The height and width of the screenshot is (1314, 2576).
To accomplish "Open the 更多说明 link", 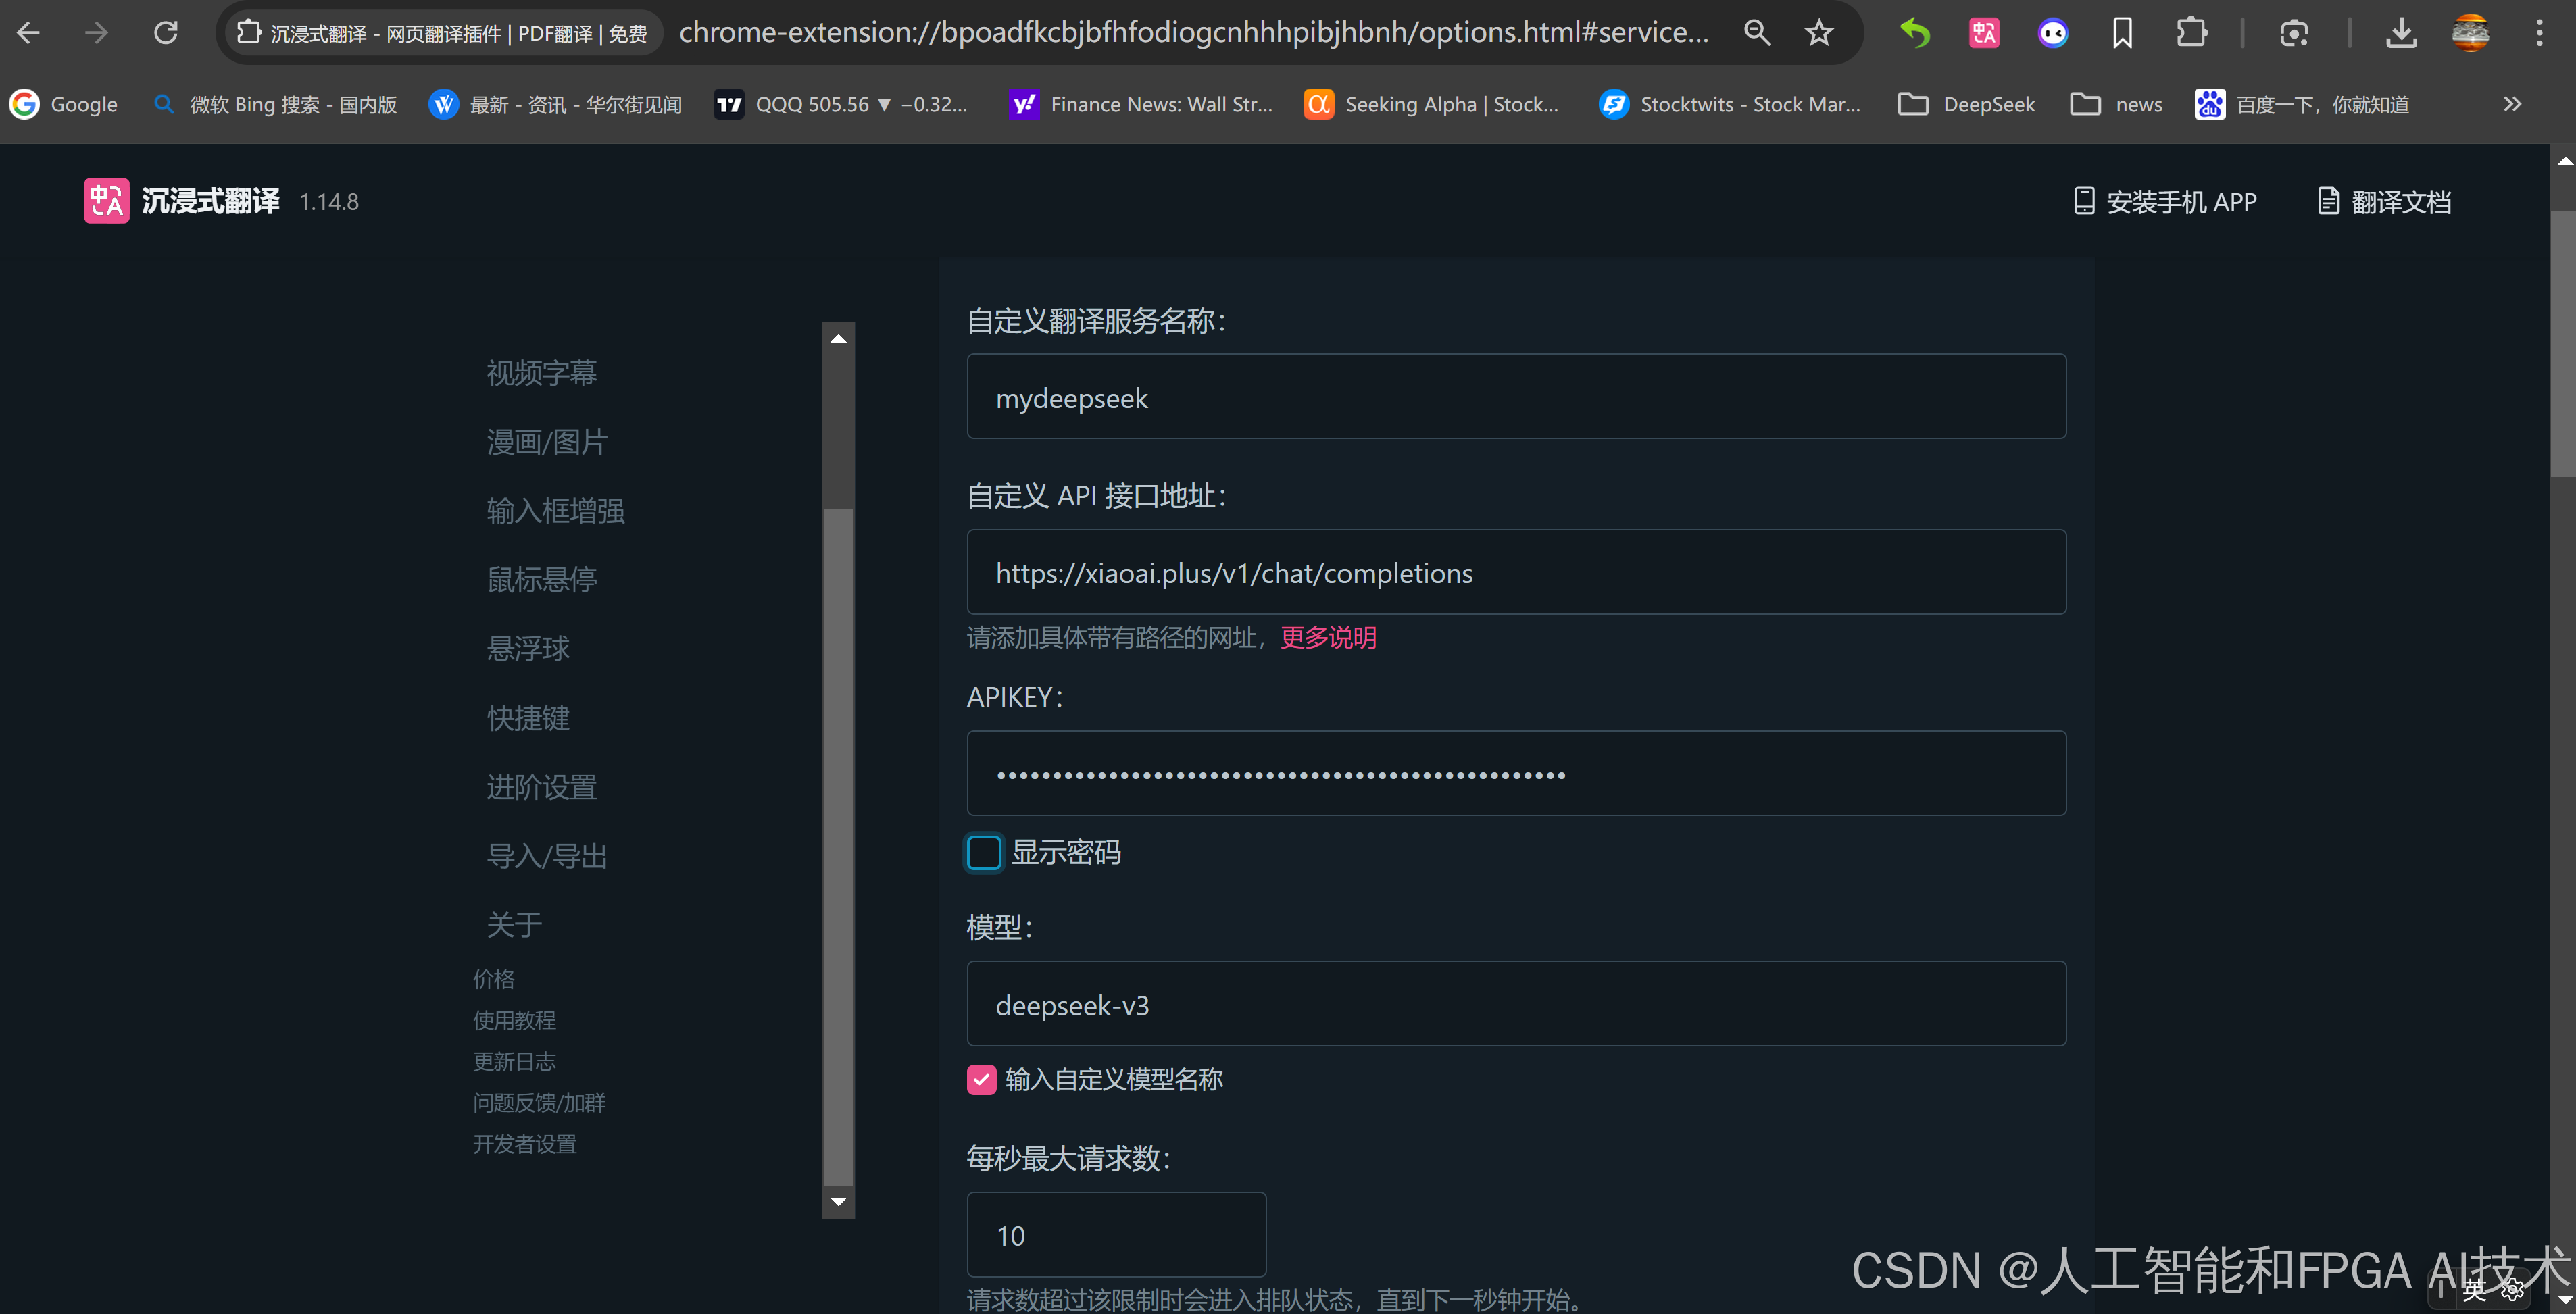I will [1327, 637].
